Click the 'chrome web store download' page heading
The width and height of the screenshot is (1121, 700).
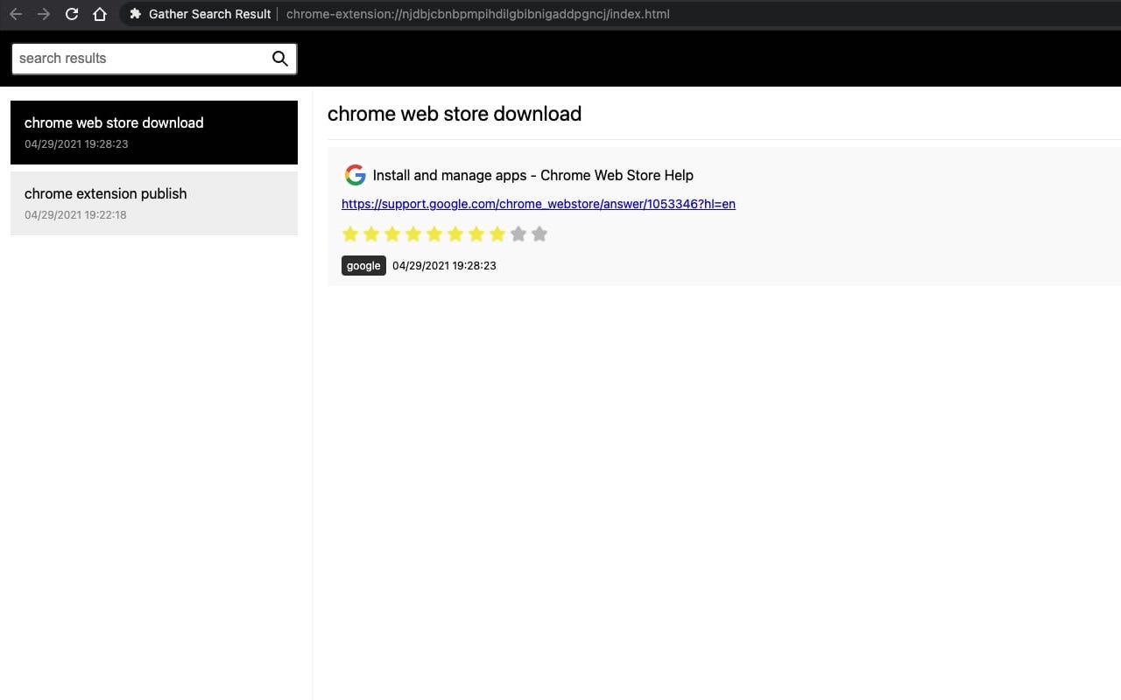point(455,114)
